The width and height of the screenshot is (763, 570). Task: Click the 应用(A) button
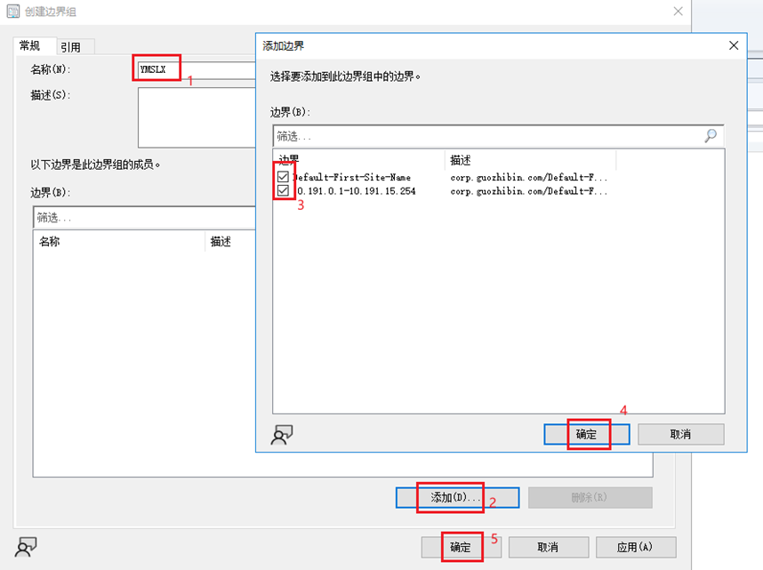click(636, 548)
